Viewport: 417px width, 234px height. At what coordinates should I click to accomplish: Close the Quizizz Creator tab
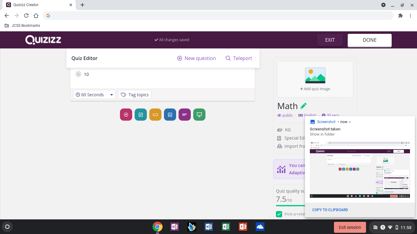pyautogui.click(x=71, y=5)
